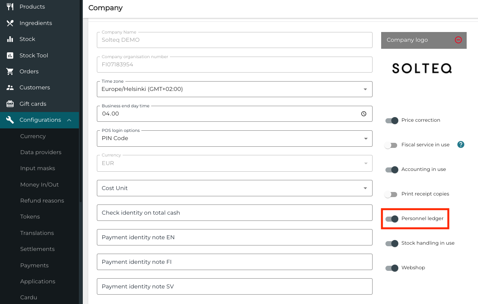Image resolution: width=478 pixels, height=304 pixels.
Task: Expand the POS login options dropdown
Action: 234,139
